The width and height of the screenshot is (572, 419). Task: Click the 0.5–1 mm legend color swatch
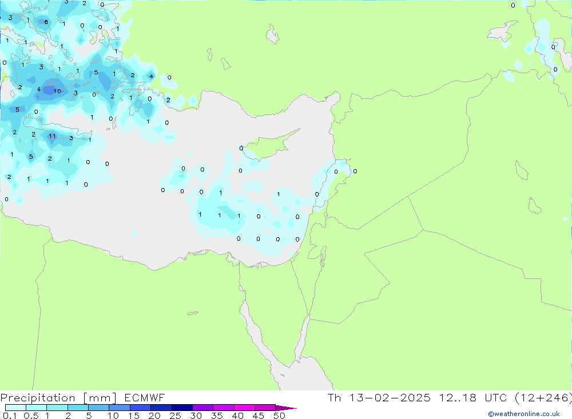click(36, 408)
